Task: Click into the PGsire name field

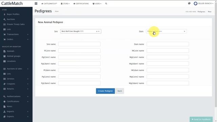Action: coord(79,50)
